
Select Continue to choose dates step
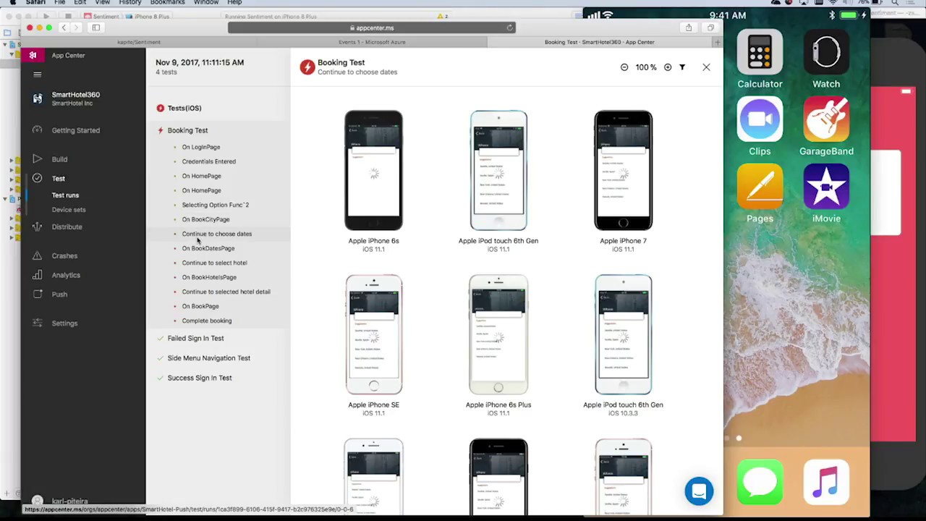tap(217, 234)
